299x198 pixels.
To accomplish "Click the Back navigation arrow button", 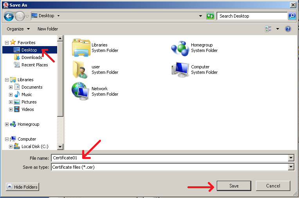I will click(9, 16).
